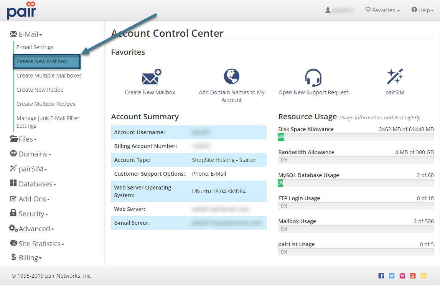This screenshot has height=285, width=440.
Task: Collapse the E-Mail menu section
Action: (26, 34)
